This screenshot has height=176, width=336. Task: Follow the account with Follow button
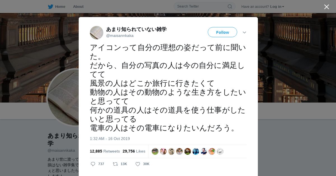pos(222,32)
